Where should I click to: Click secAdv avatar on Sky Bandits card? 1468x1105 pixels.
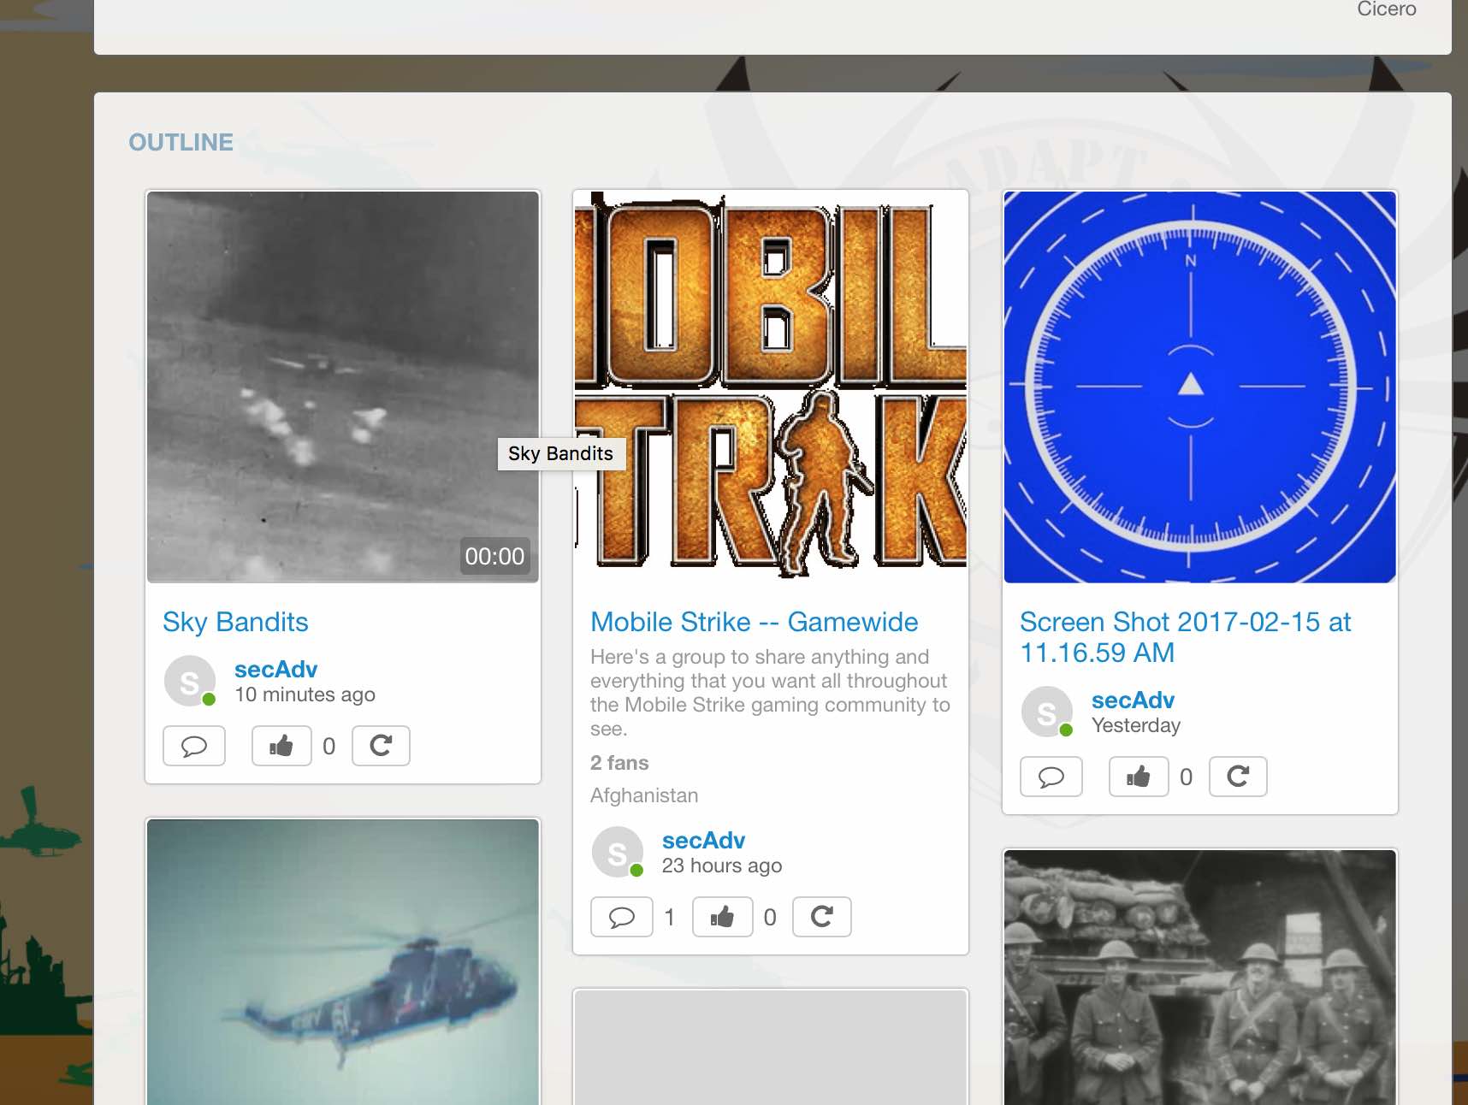tap(189, 682)
